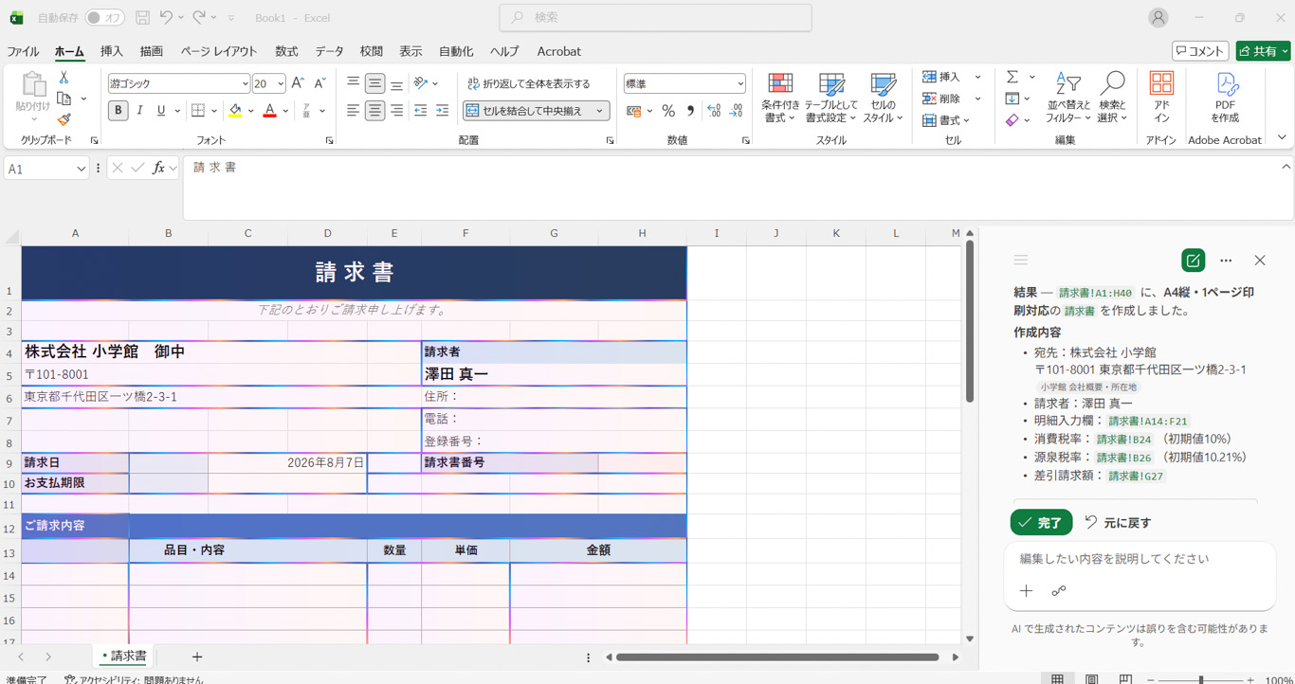Switch to the Page Layout ribbon tab
1295x684 pixels.
pyautogui.click(x=219, y=51)
